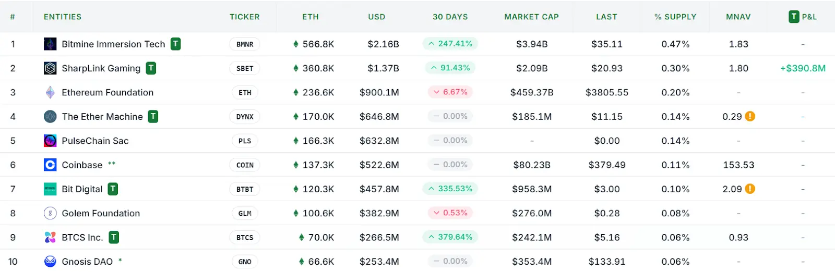The height and width of the screenshot is (272, 835).
Task: Click the SharpLink Gaming logo icon
Action: tap(50, 68)
